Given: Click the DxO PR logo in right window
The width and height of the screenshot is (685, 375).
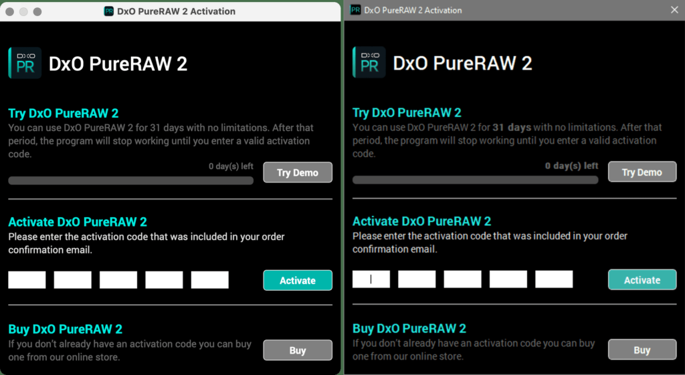Looking at the screenshot, I should 369,62.
